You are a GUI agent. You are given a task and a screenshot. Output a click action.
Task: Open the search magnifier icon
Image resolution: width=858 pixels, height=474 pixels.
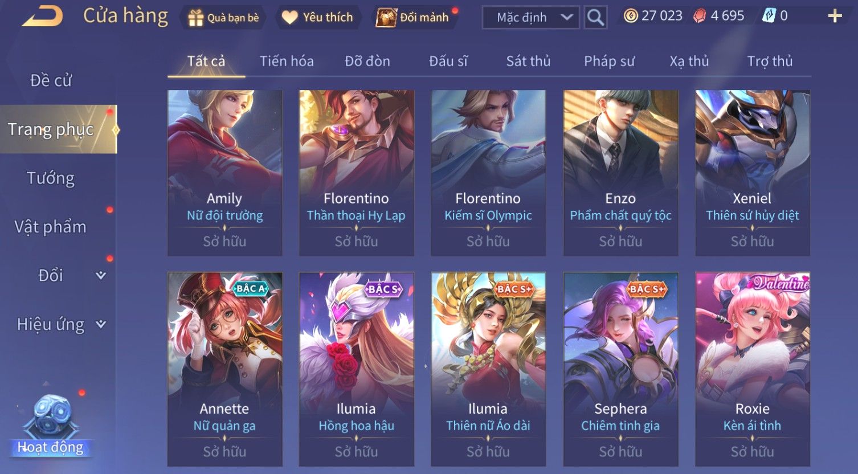(x=595, y=18)
